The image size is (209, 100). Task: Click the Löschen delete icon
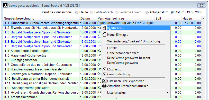click(x=105, y=69)
